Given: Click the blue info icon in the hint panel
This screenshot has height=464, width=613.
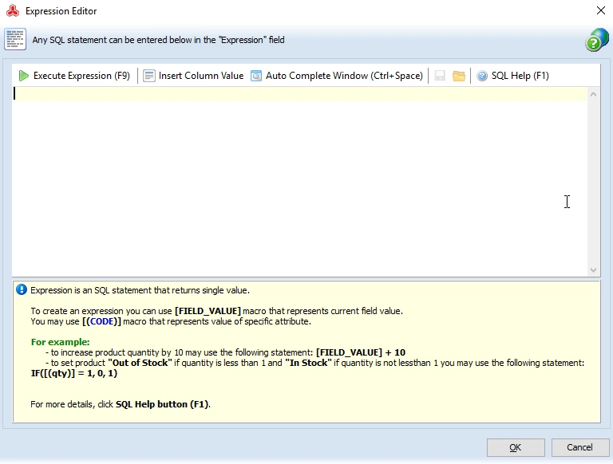Looking at the screenshot, I should (x=22, y=290).
